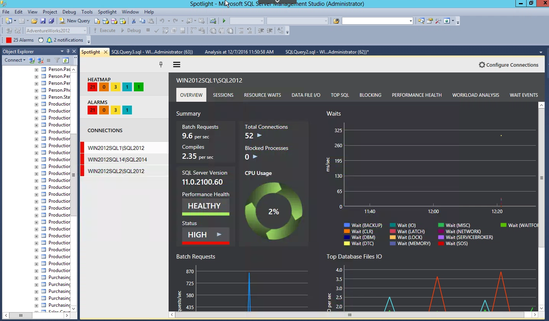Image resolution: width=549 pixels, height=321 pixels.
Task: Click the green 1 Heatmap swatch
Action: [x=139, y=87]
